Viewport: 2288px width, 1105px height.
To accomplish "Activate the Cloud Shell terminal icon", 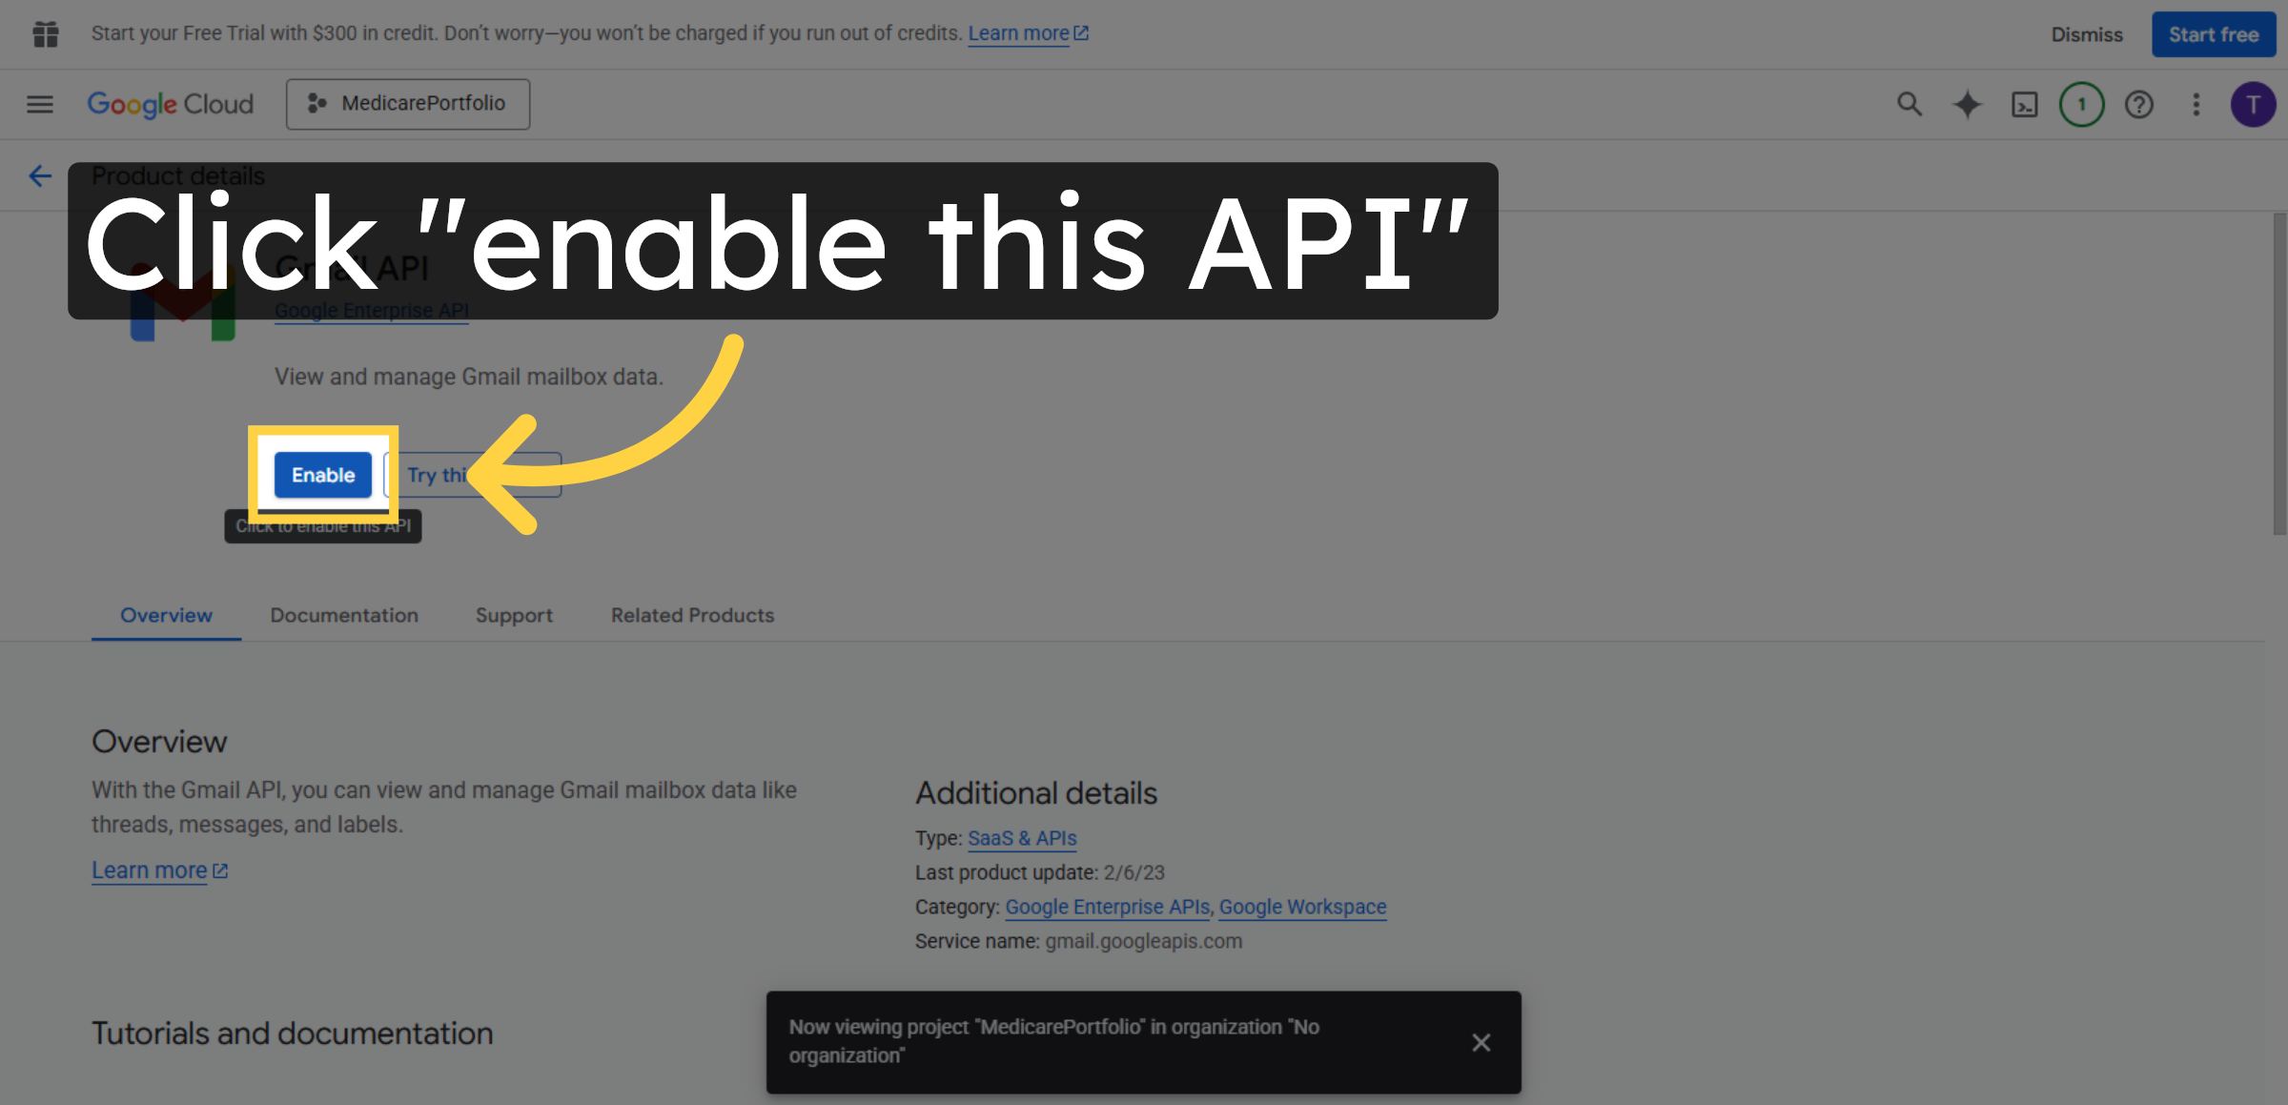I will point(2024,104).
